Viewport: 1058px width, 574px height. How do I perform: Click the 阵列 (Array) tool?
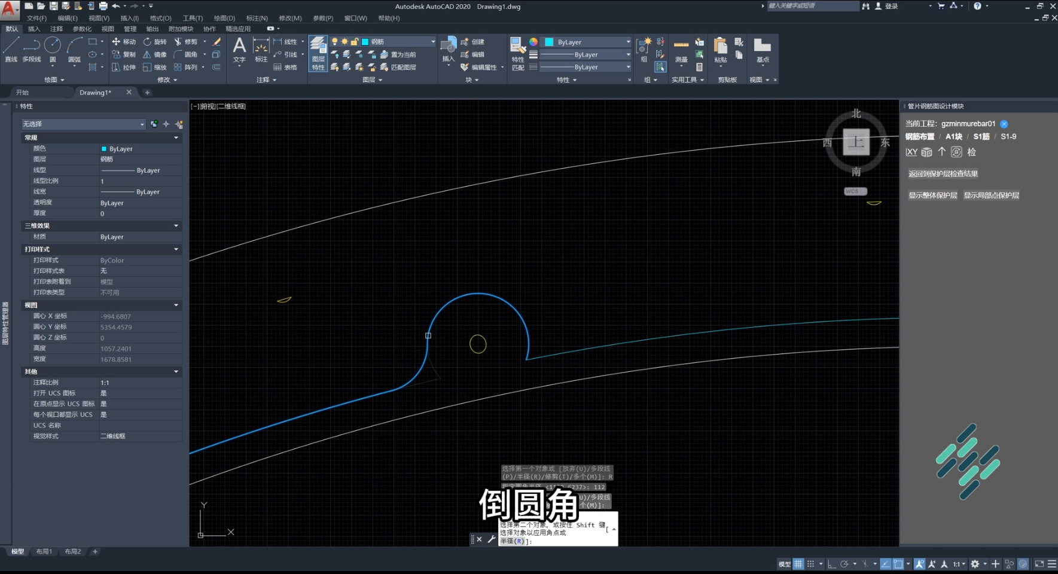(x=186, y=68)
